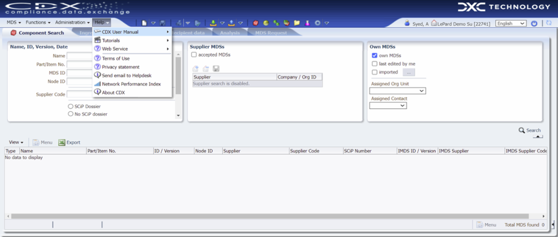Open dropdown arrow next to new document icon
The width and height of the screenshot is (558, 237).
coord(153,23)
